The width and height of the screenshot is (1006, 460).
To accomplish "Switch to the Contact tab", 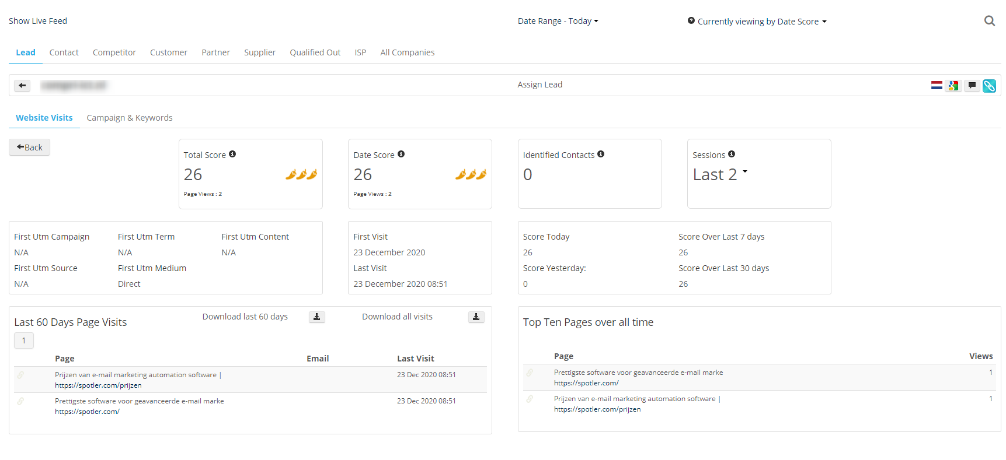I will point(64,52).
